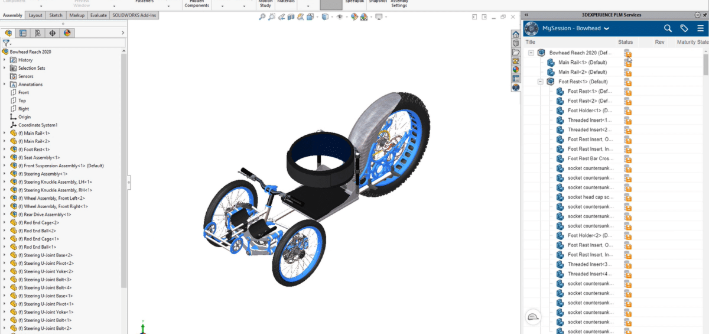Open PLM Services settings gear
709x334 pixels.
tap(697, 15)
